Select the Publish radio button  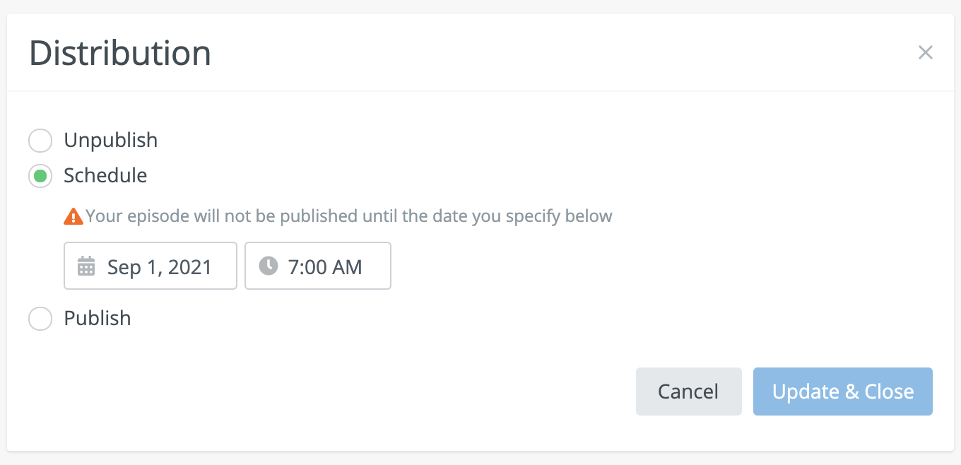tap(40, 319)
